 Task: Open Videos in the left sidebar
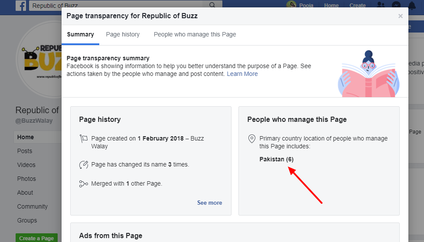pos(26,165)
